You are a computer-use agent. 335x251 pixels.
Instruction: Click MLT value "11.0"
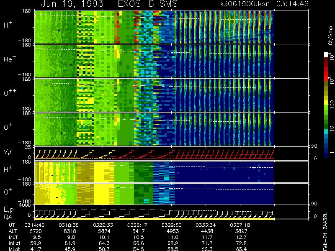[x=173, y=237]
